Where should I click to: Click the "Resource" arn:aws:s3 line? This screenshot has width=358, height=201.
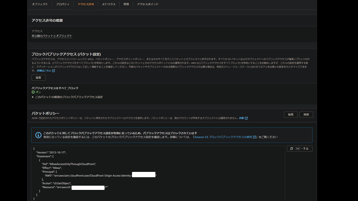click(x=75, y=187)
